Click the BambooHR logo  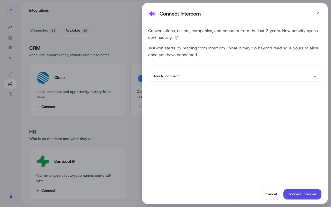coord(43,161)
